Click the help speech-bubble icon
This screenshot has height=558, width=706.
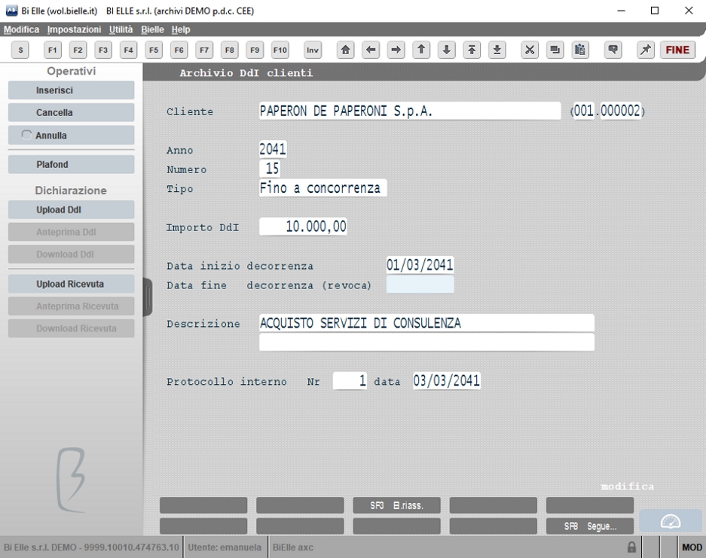pyautogui.click(x=613, y=50)
